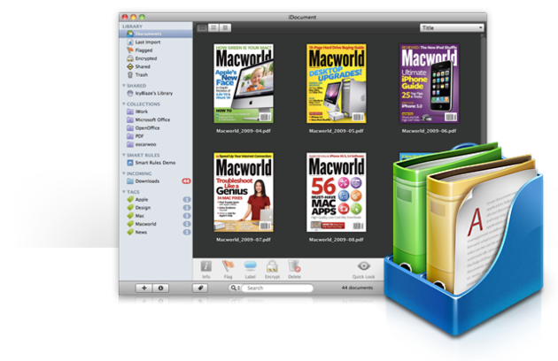Click the '44 documents' status text
558x361 pixels.
click(x=357, y=288)
